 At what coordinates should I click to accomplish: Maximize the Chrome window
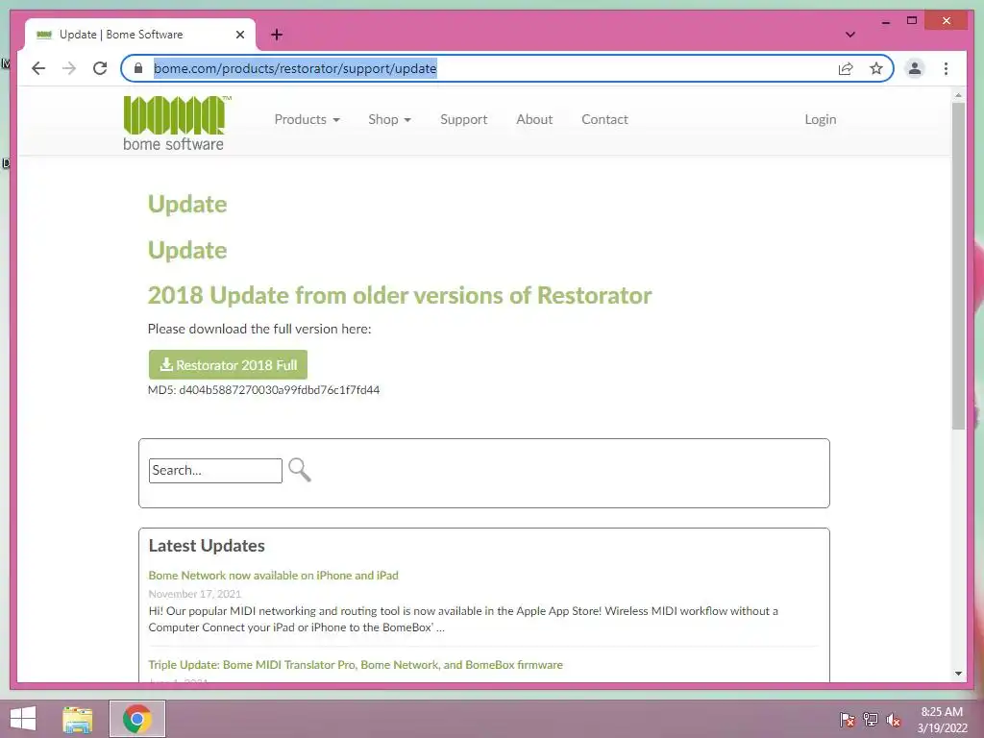(x=912, y=21)
